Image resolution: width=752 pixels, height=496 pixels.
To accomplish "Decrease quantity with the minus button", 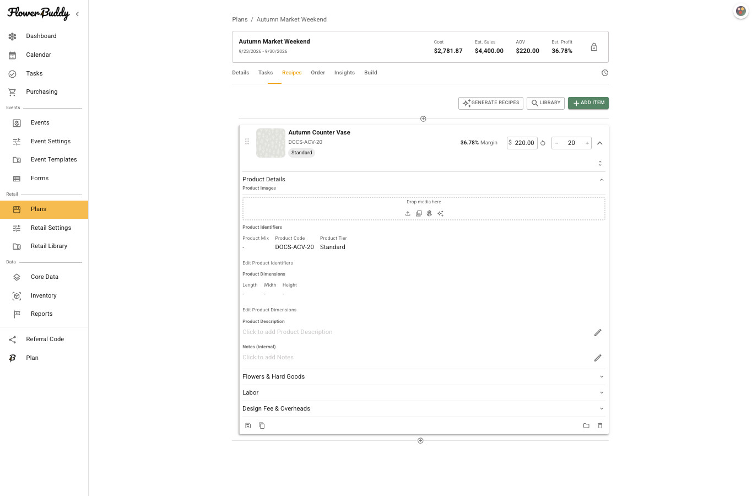I will click(556, 143).
